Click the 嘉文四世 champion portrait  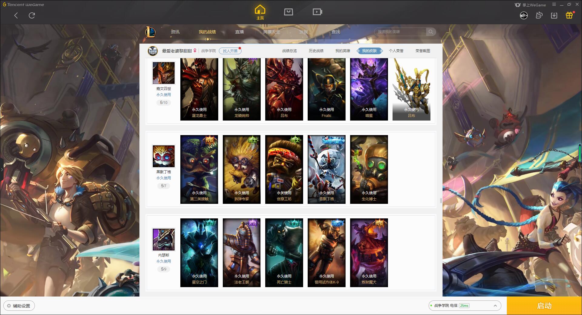click(164, 73)
